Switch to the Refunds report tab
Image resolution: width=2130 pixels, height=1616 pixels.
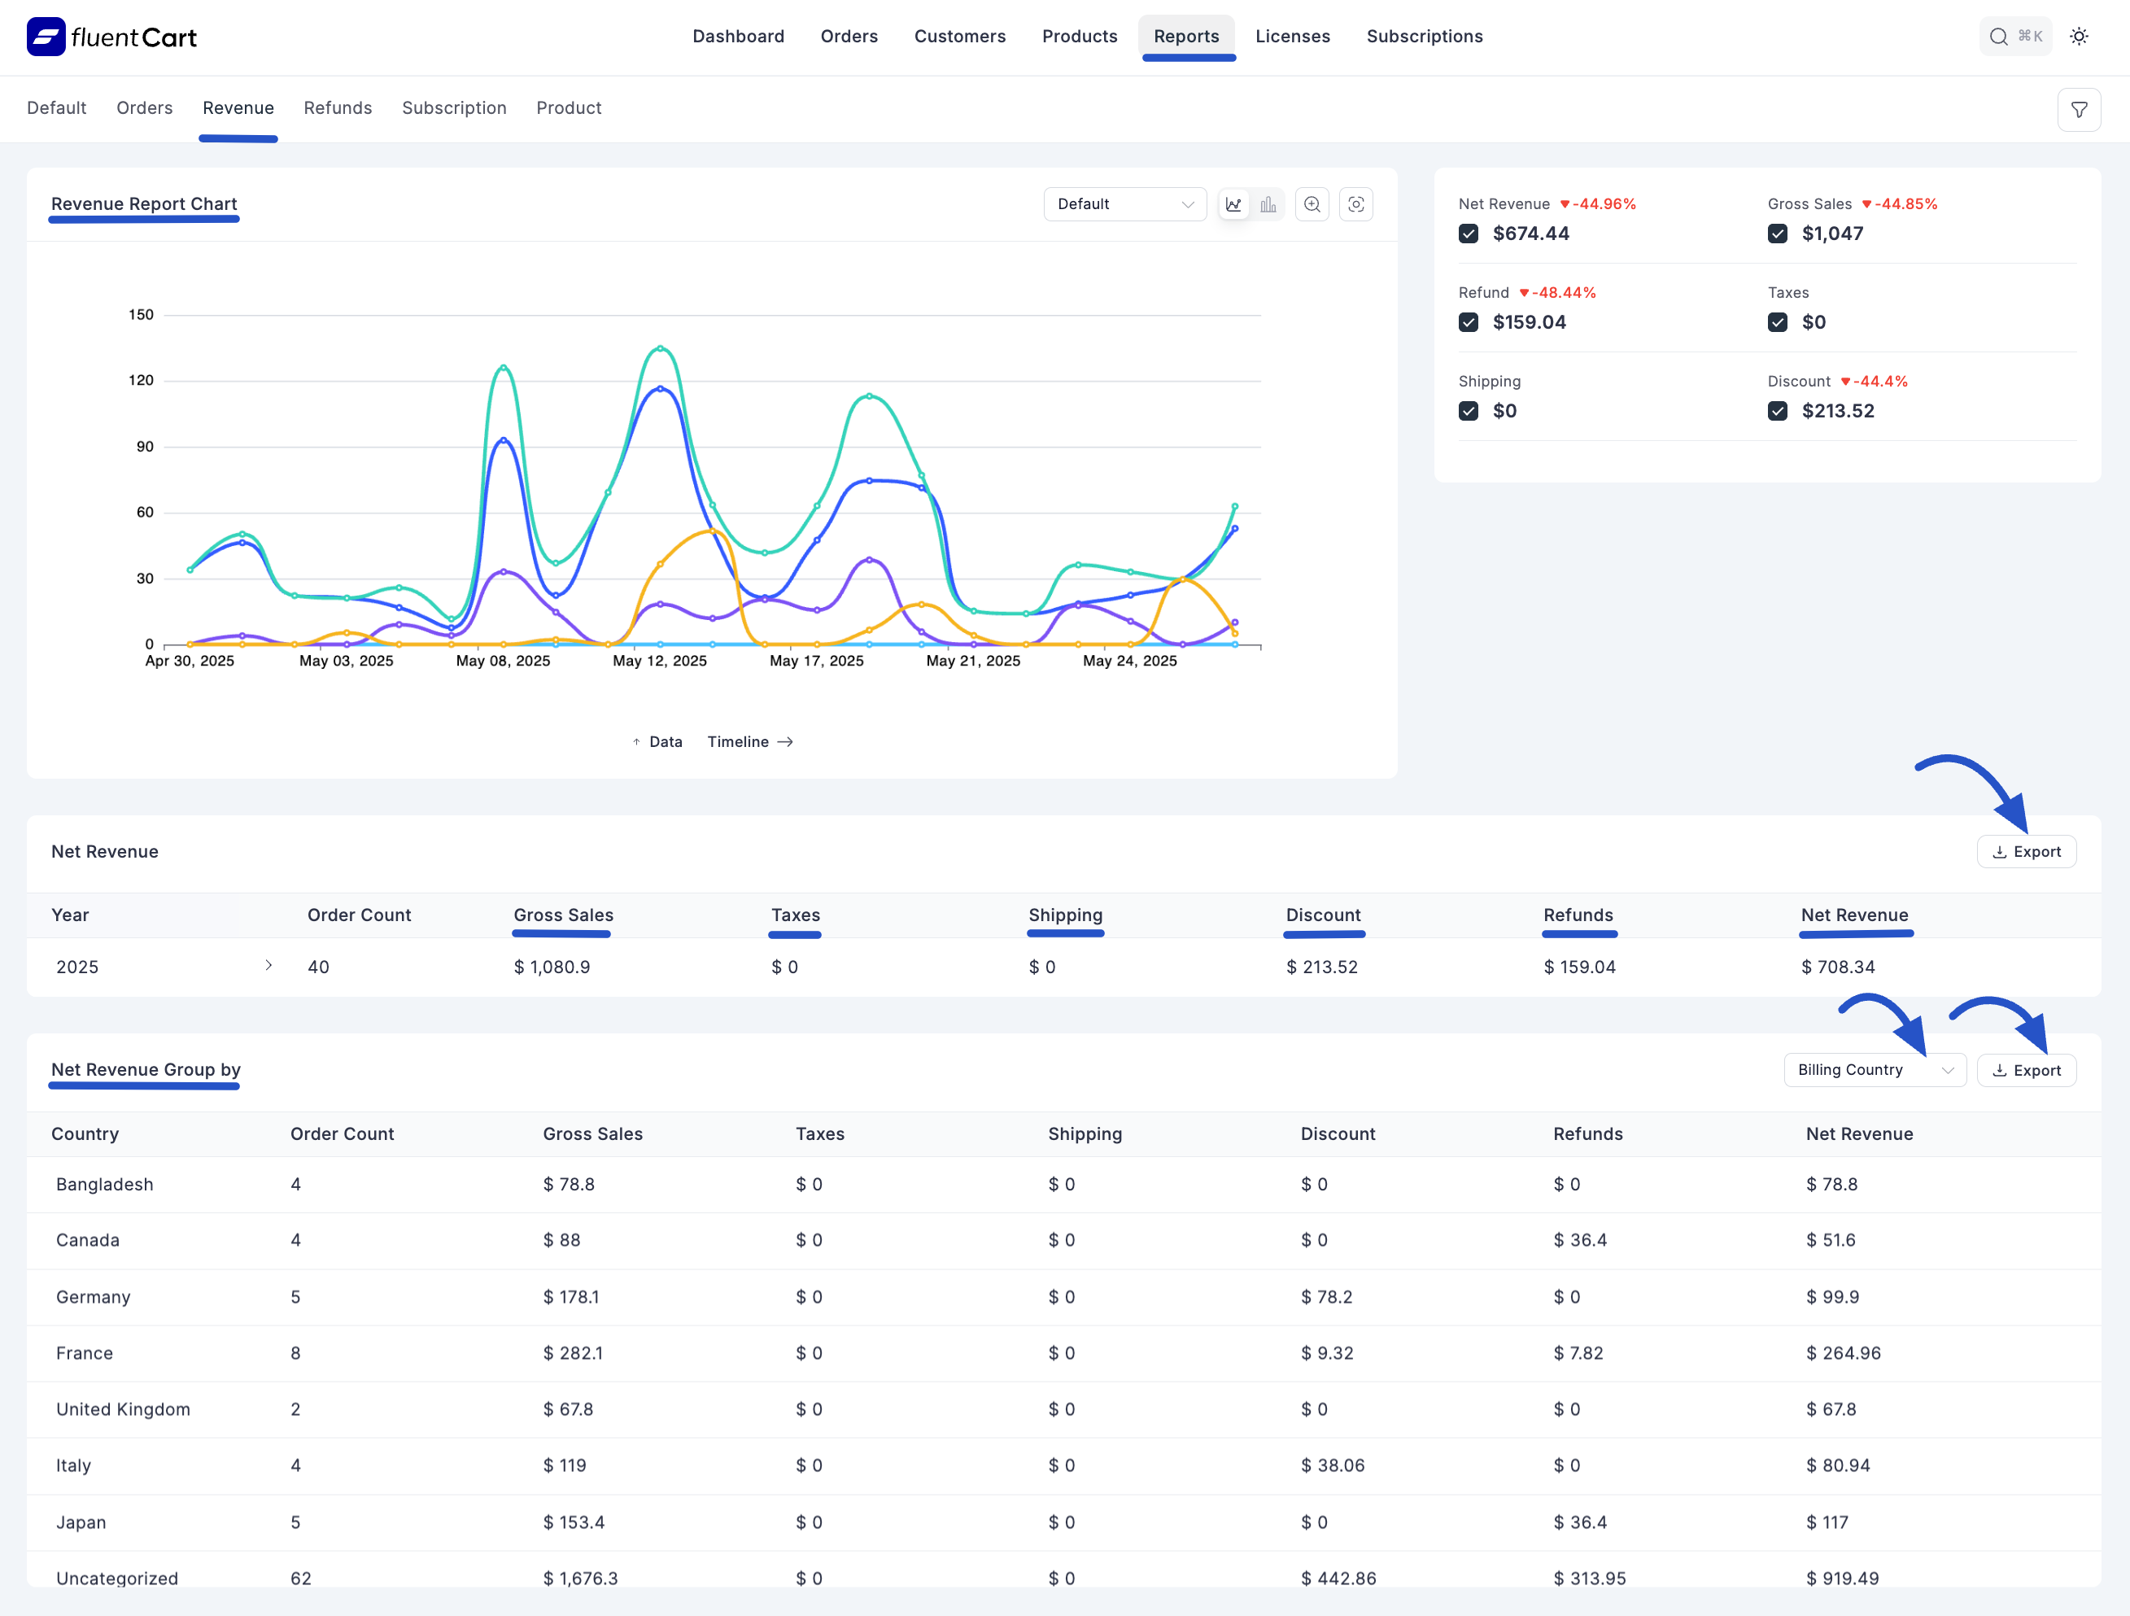(338, 108)
